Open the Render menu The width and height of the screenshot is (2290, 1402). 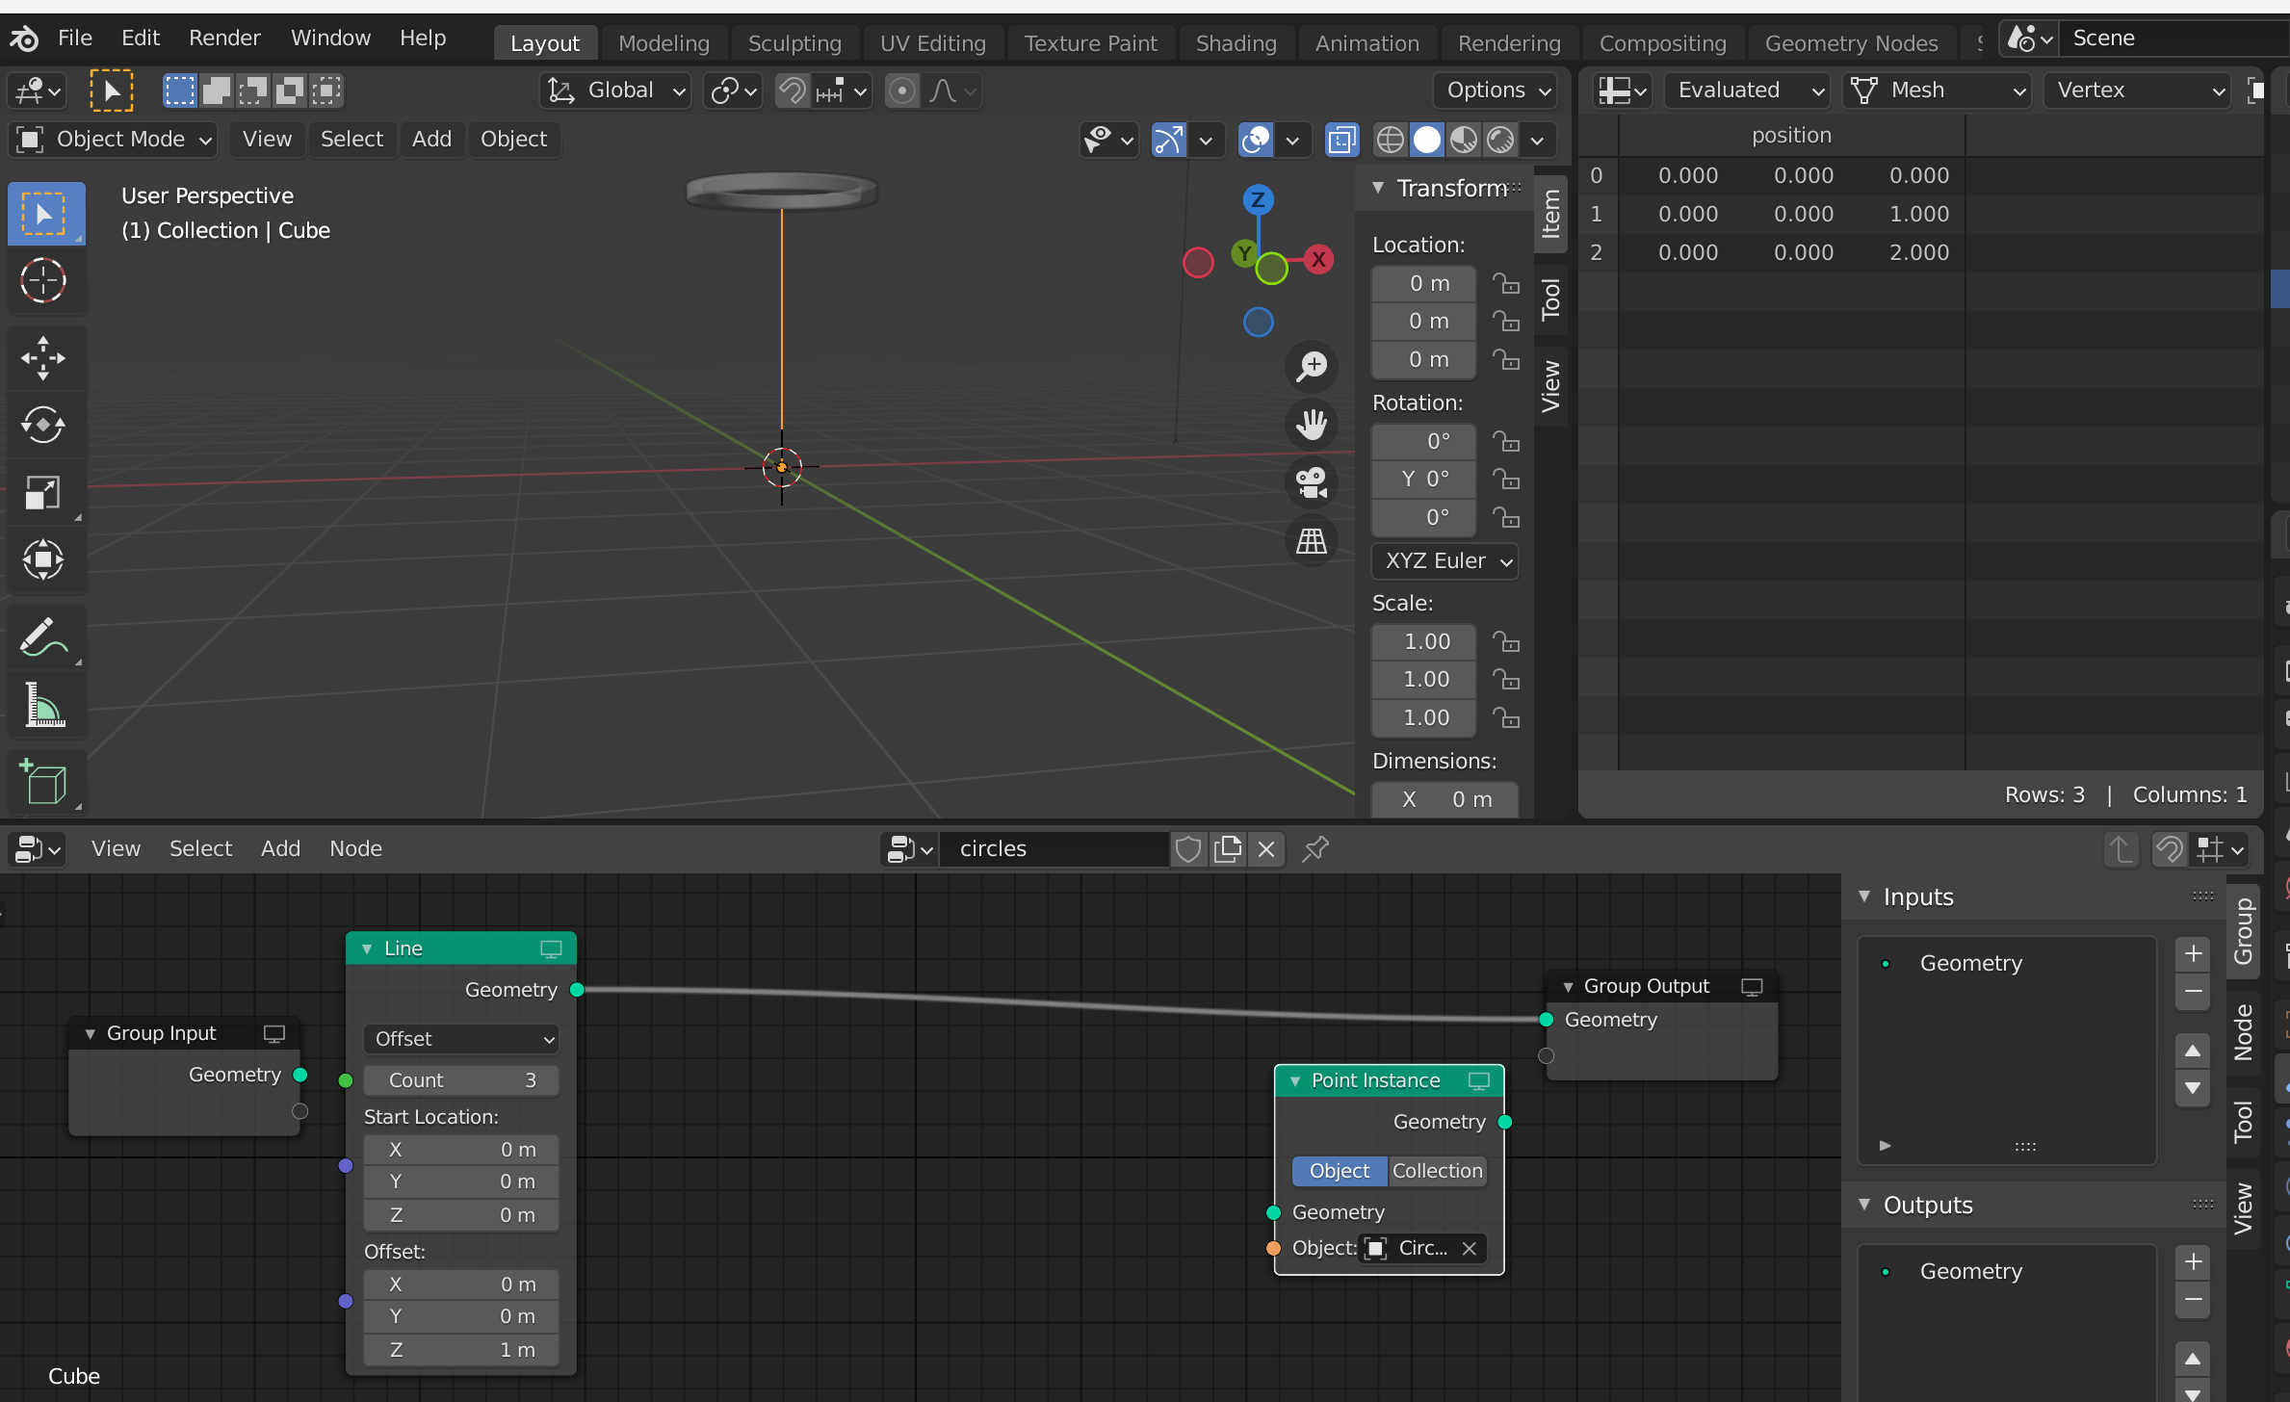[x=224, y=39]
